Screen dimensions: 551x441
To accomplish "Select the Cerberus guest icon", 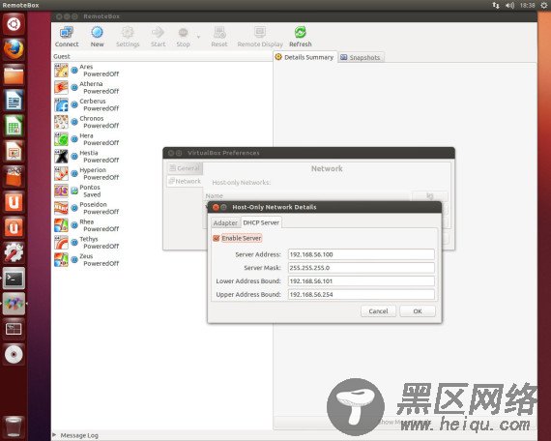I will (x=61, y=104).
